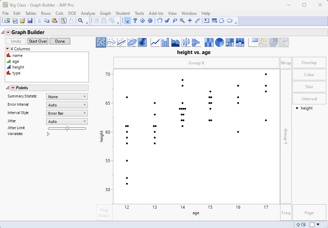Click the Open file folder icon
The height and width of the screenshot is (228, 328).
(23, 21)
